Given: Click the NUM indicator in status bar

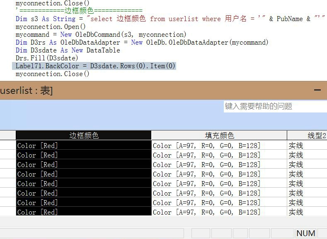Looking at the screenshot, I should coord(306,233).
